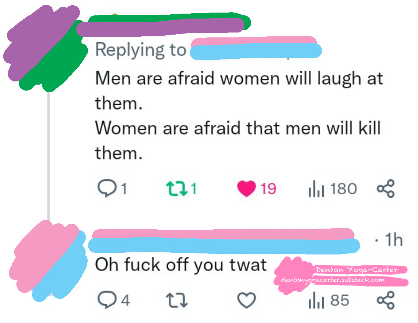Open the second tweet's redacted author name
Viewport: 418px width, 323px height.
tap(224, 241)
